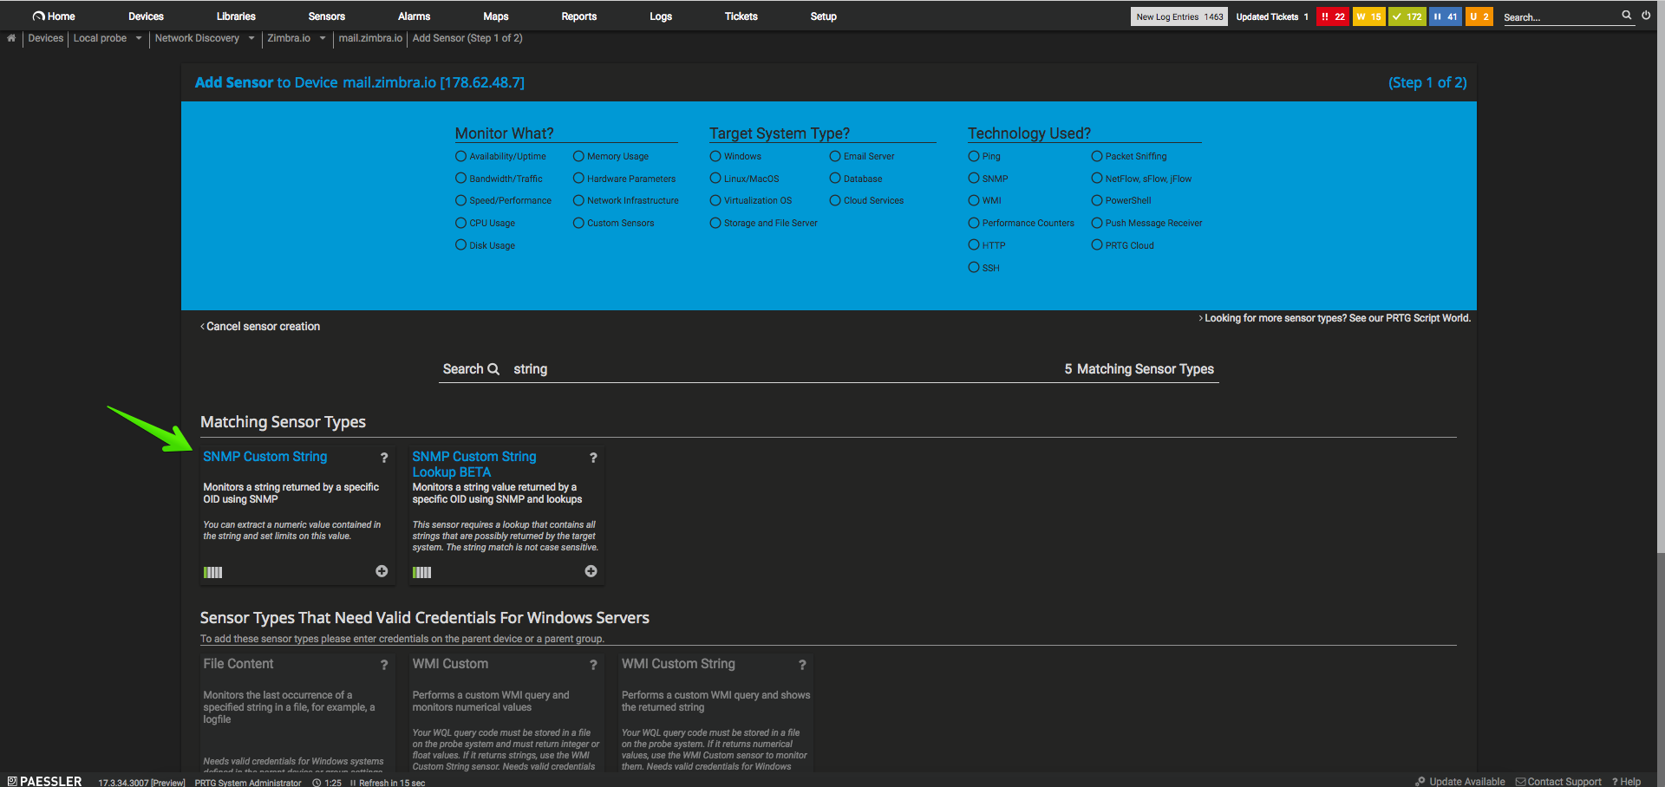Select the Availability/Uptime radio button
Screen dimensions: 1665x787
(x=461, y=156)
